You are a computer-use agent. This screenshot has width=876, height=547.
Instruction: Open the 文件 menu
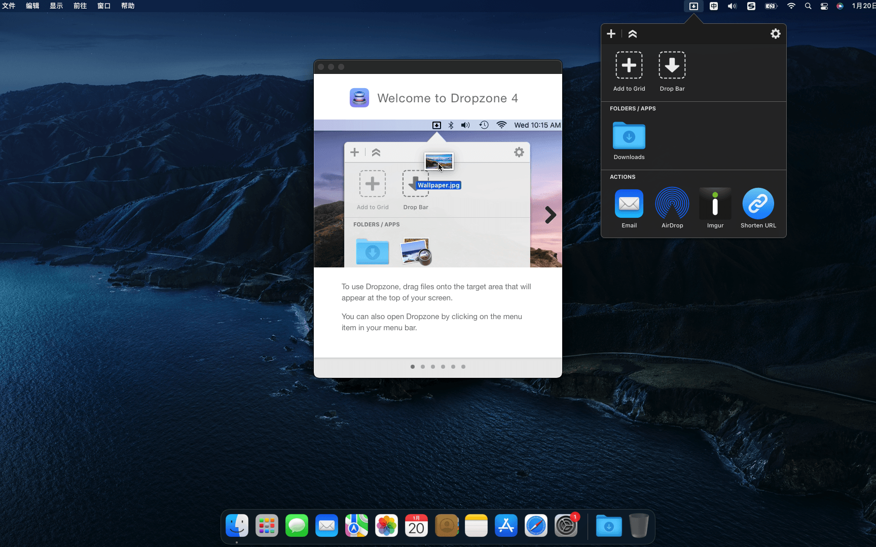point(9,6)
